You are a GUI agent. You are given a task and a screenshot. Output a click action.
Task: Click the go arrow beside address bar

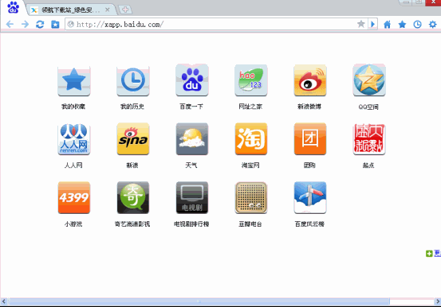coord(372,24)
